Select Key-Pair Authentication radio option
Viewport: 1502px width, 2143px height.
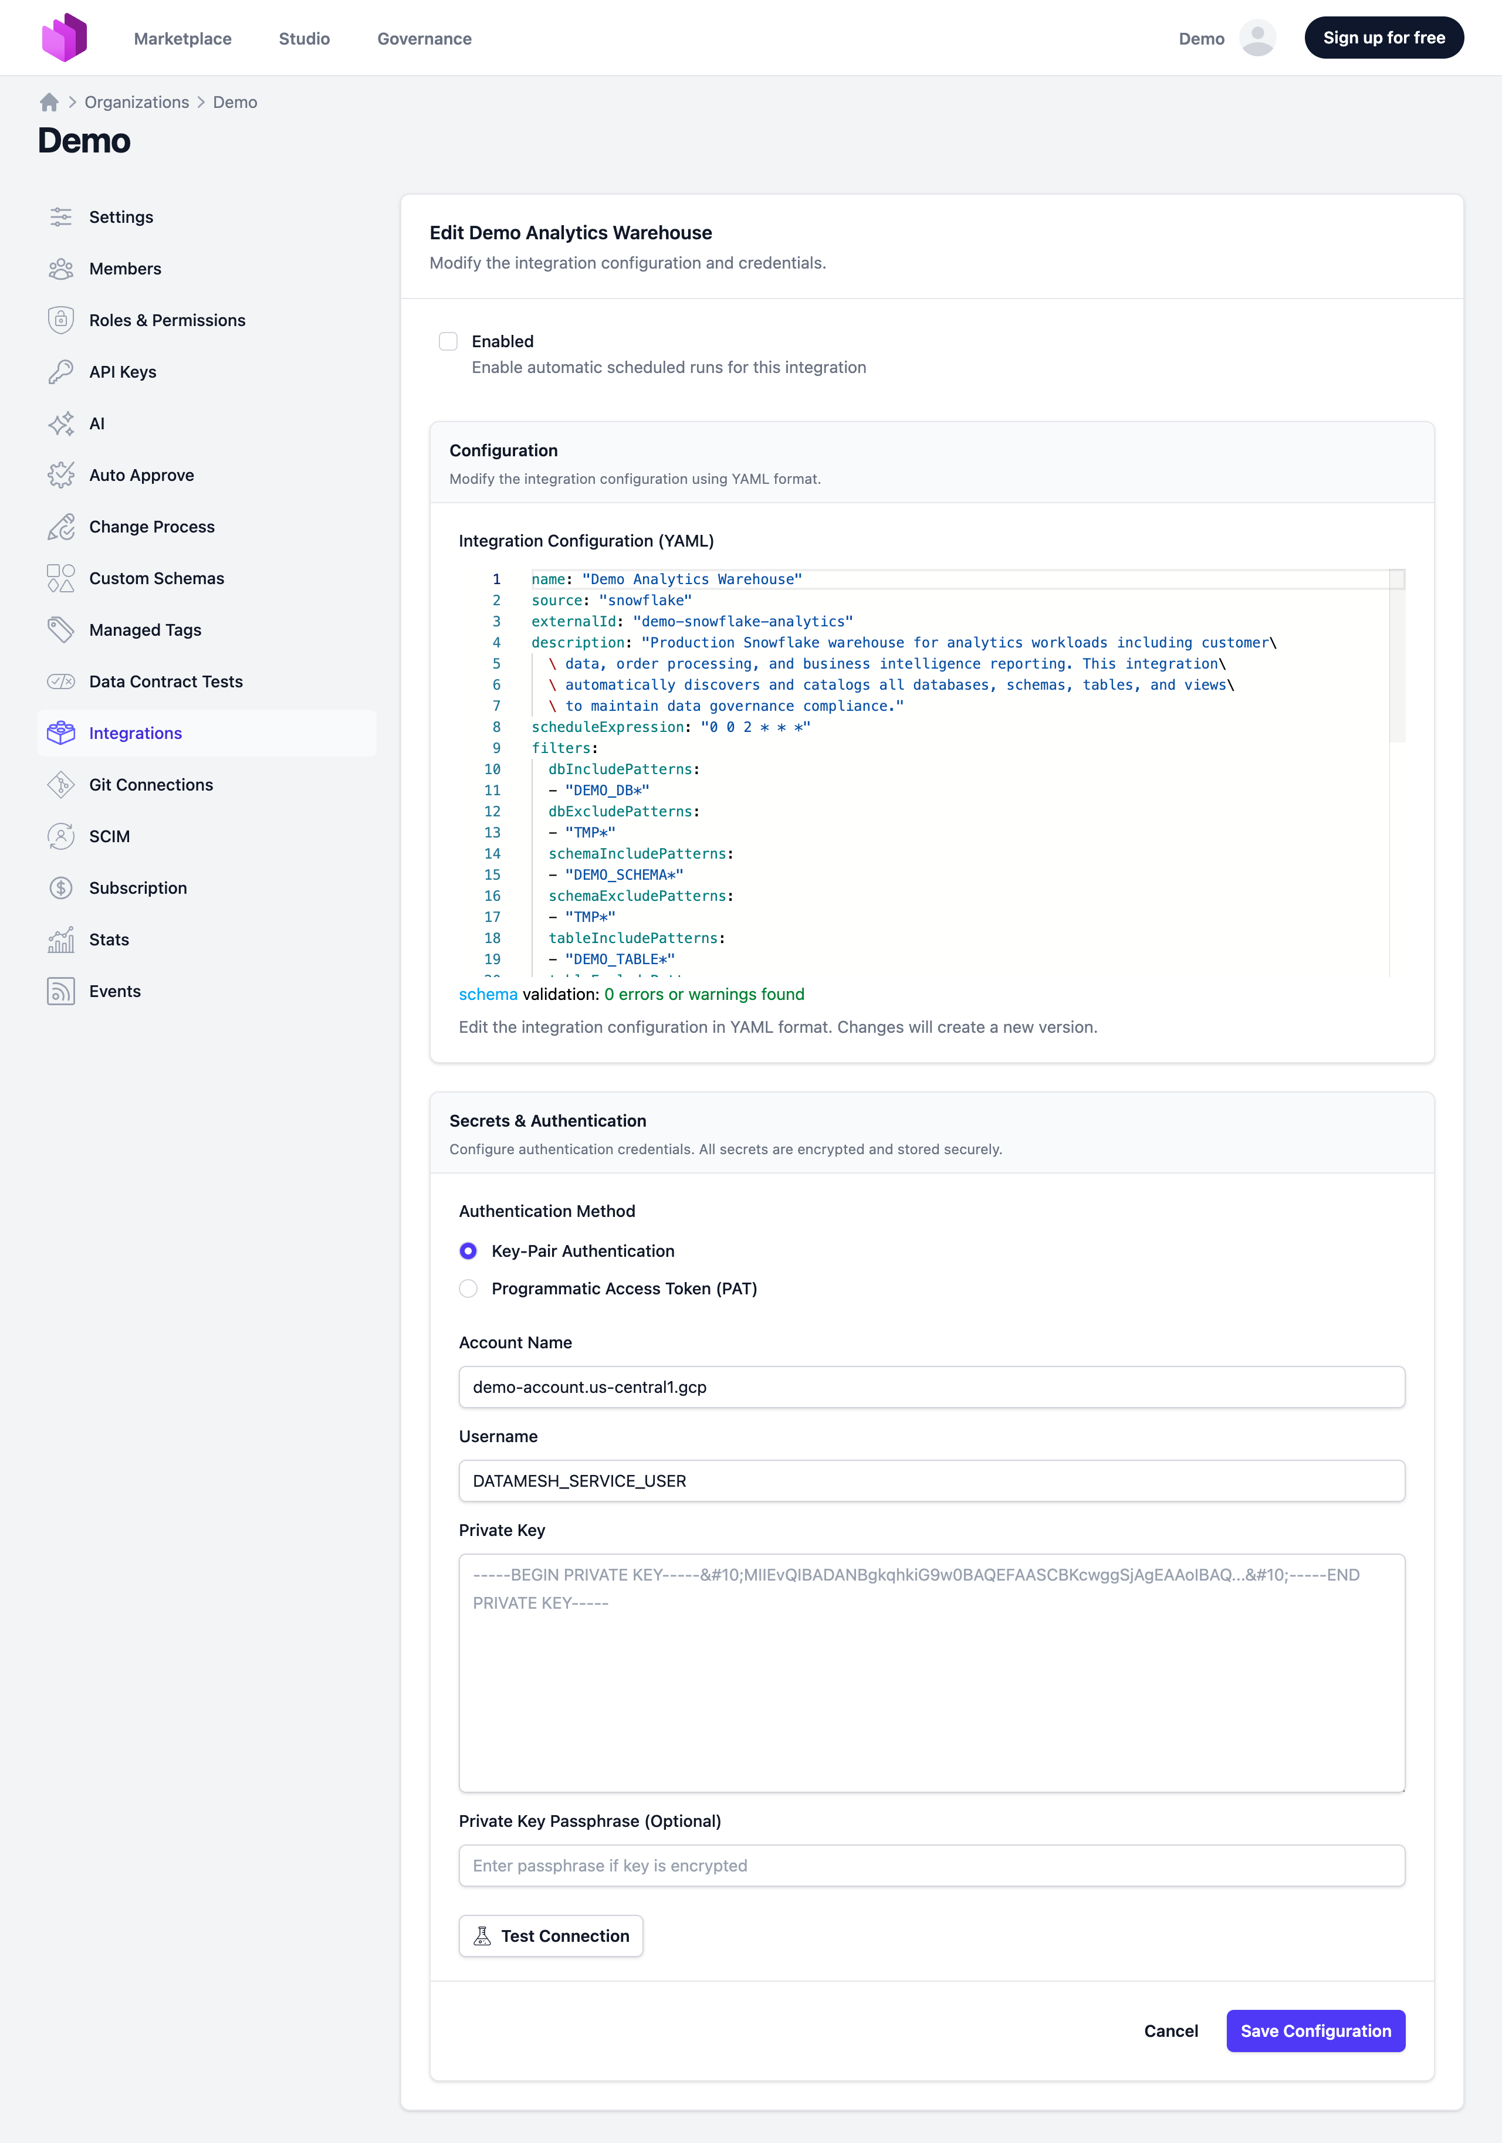click(x=469, y=1251)
